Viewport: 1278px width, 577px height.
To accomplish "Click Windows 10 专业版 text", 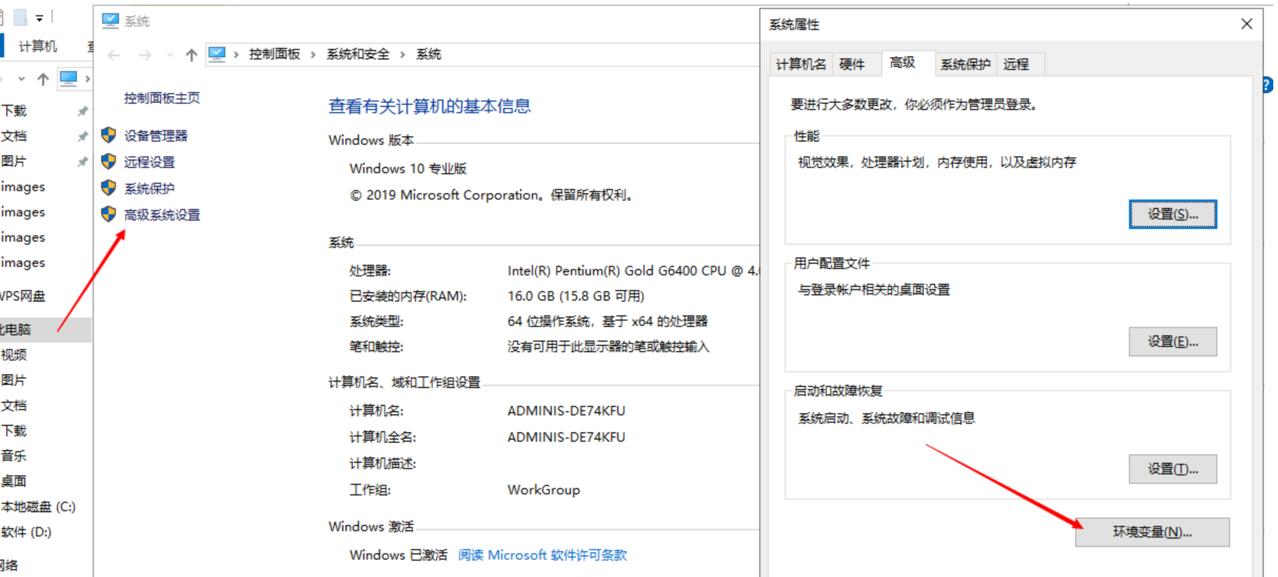I will 408,168.
